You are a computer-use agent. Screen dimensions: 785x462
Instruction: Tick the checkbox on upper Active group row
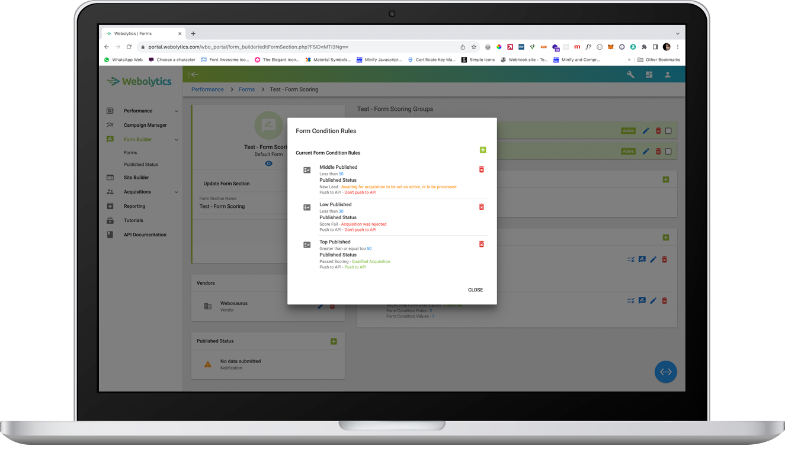[668, 131]
